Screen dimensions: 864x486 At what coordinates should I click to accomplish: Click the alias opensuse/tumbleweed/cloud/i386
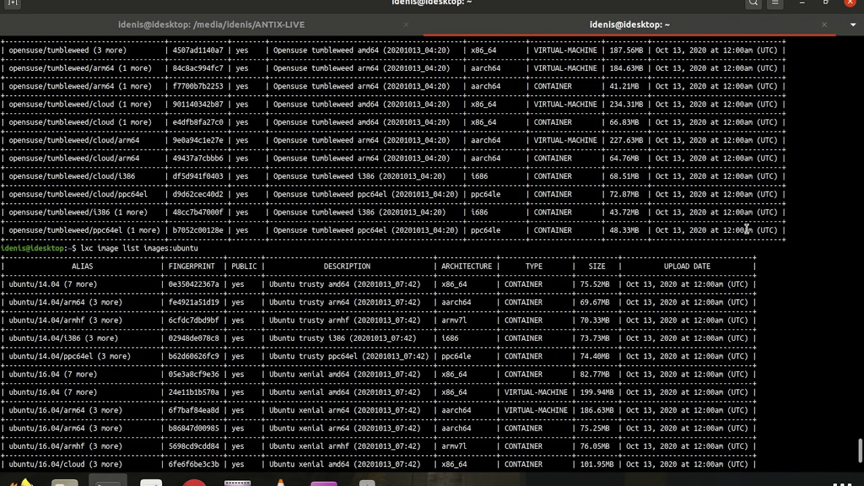pyautogui.click(x=72, y=176)
